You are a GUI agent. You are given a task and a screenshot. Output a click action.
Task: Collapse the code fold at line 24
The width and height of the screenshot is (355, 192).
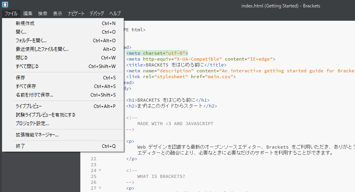pos(100,170)
